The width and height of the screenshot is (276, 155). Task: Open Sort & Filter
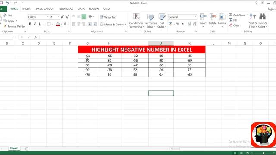click(253, 21)
